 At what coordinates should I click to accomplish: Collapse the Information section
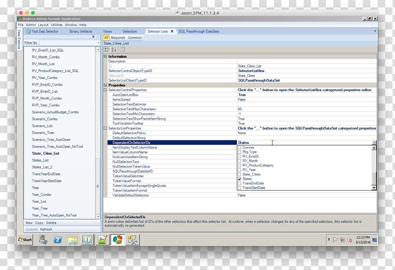[x=105, y=57]
